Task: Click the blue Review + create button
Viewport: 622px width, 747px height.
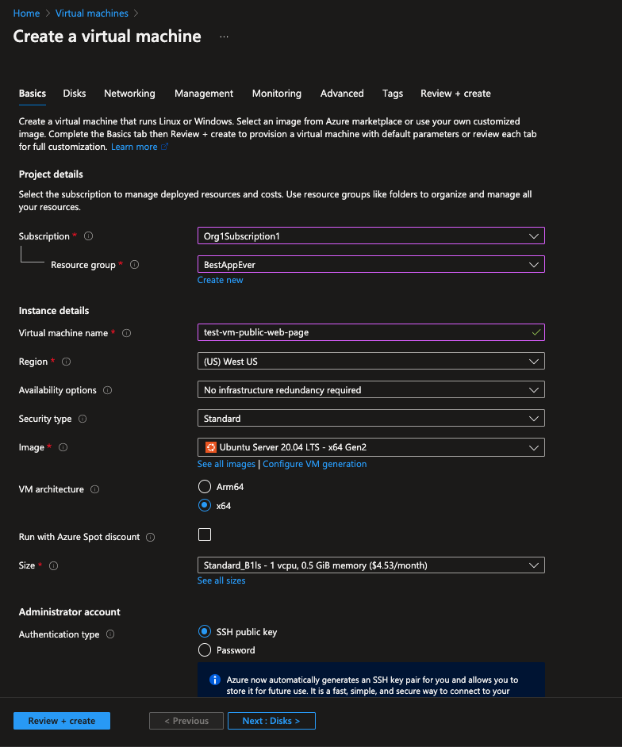Action: [61, 721]
